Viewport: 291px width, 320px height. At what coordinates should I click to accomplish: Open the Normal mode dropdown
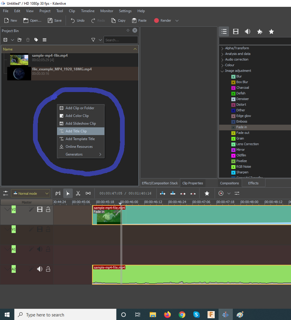pyautogui.click(x=31, y=194)
